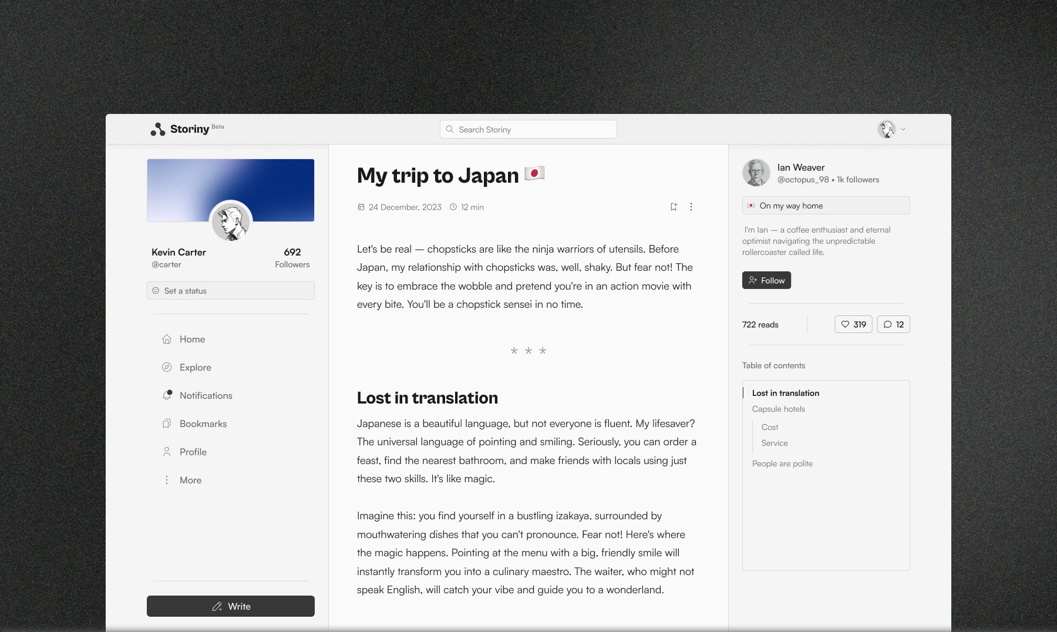Like the story with the 319 heart button

pos(853,324)
